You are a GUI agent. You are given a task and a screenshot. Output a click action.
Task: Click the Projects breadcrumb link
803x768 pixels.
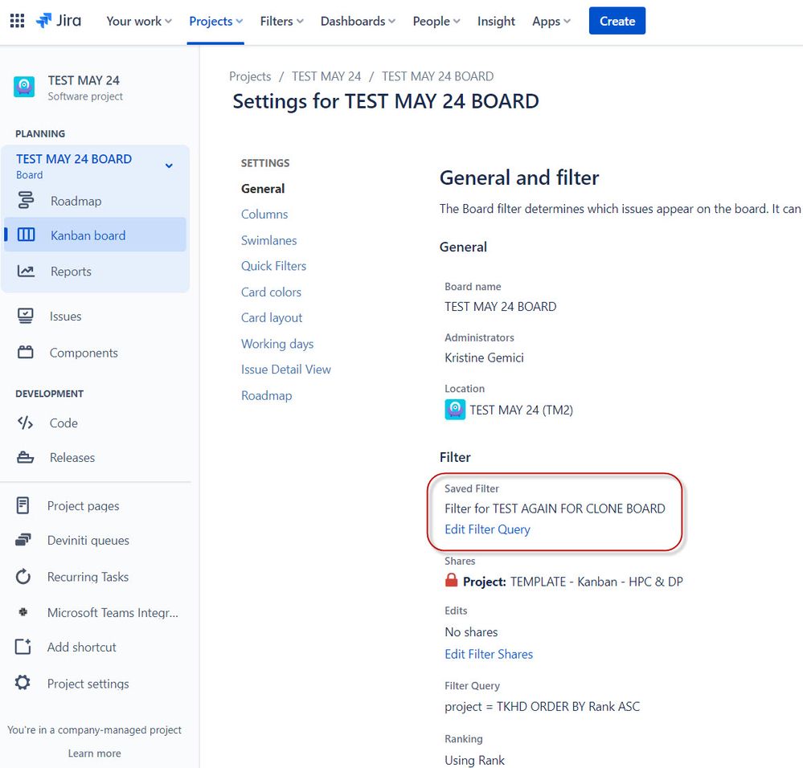pyautogui.click(x=250, y=76)
